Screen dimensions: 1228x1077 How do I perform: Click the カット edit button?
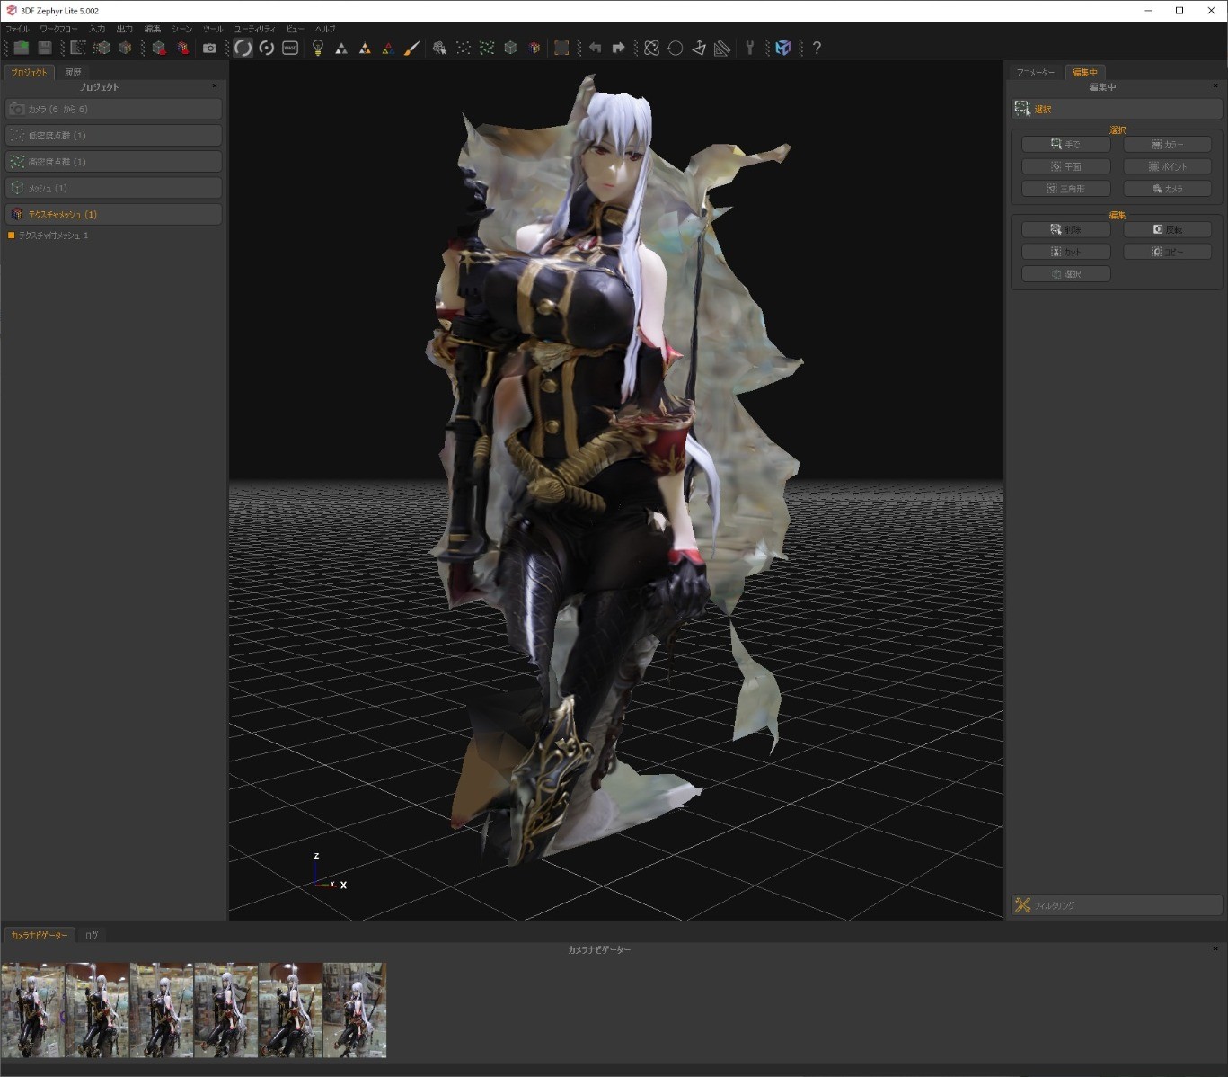pos(1066,252)
